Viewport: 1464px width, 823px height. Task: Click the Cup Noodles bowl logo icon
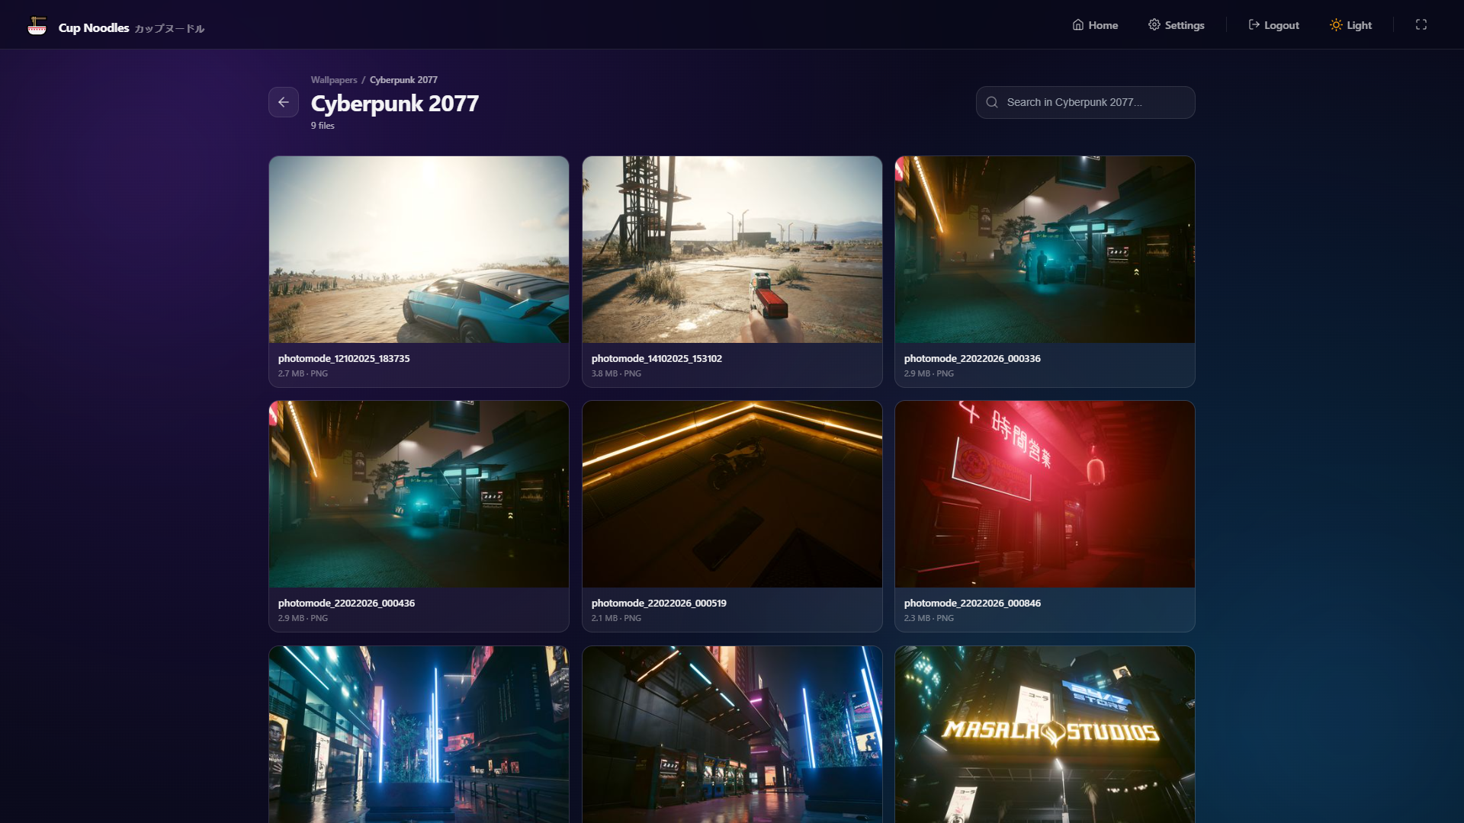(37, 26)
